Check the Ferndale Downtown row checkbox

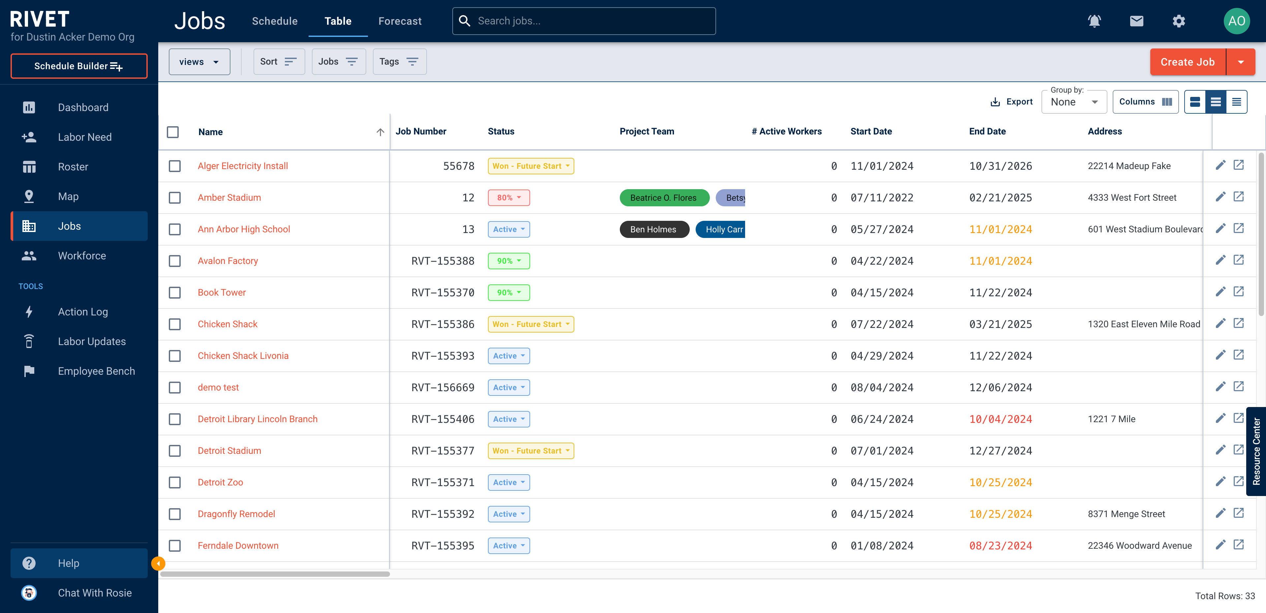pyautogui.click(x=174, y=546)
